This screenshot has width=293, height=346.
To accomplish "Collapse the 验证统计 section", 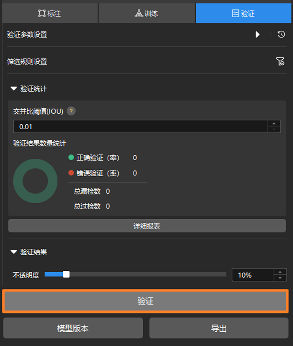I will (14, 89).
